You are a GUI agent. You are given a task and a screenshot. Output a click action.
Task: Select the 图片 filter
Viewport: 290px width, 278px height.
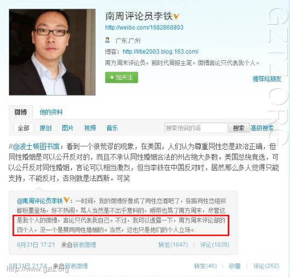click(x=68, y=128)
